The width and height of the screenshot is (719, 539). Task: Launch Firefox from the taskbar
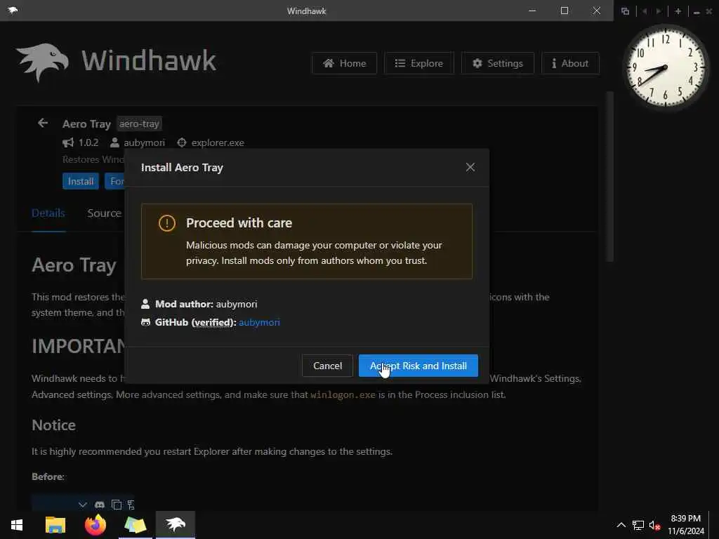(95, 525)
